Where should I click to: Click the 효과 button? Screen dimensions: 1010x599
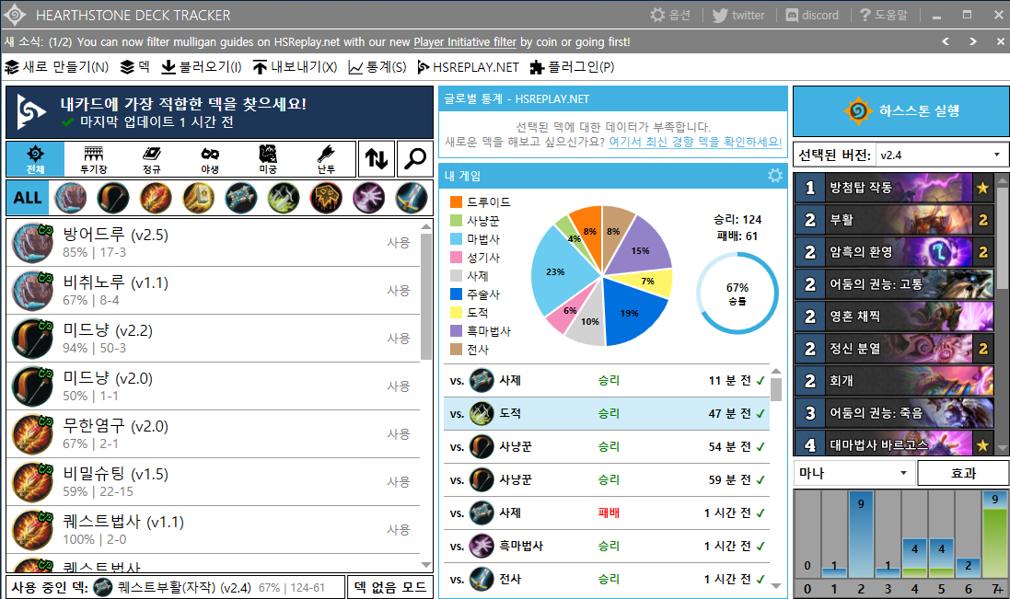963,474
